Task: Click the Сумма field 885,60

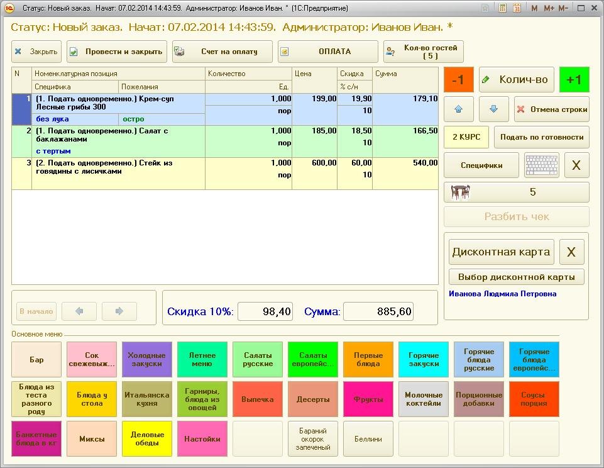Action: (378, 311)
